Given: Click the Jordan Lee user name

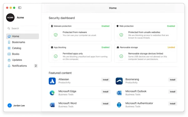Looking at the screenshot, I should (19, 105).
